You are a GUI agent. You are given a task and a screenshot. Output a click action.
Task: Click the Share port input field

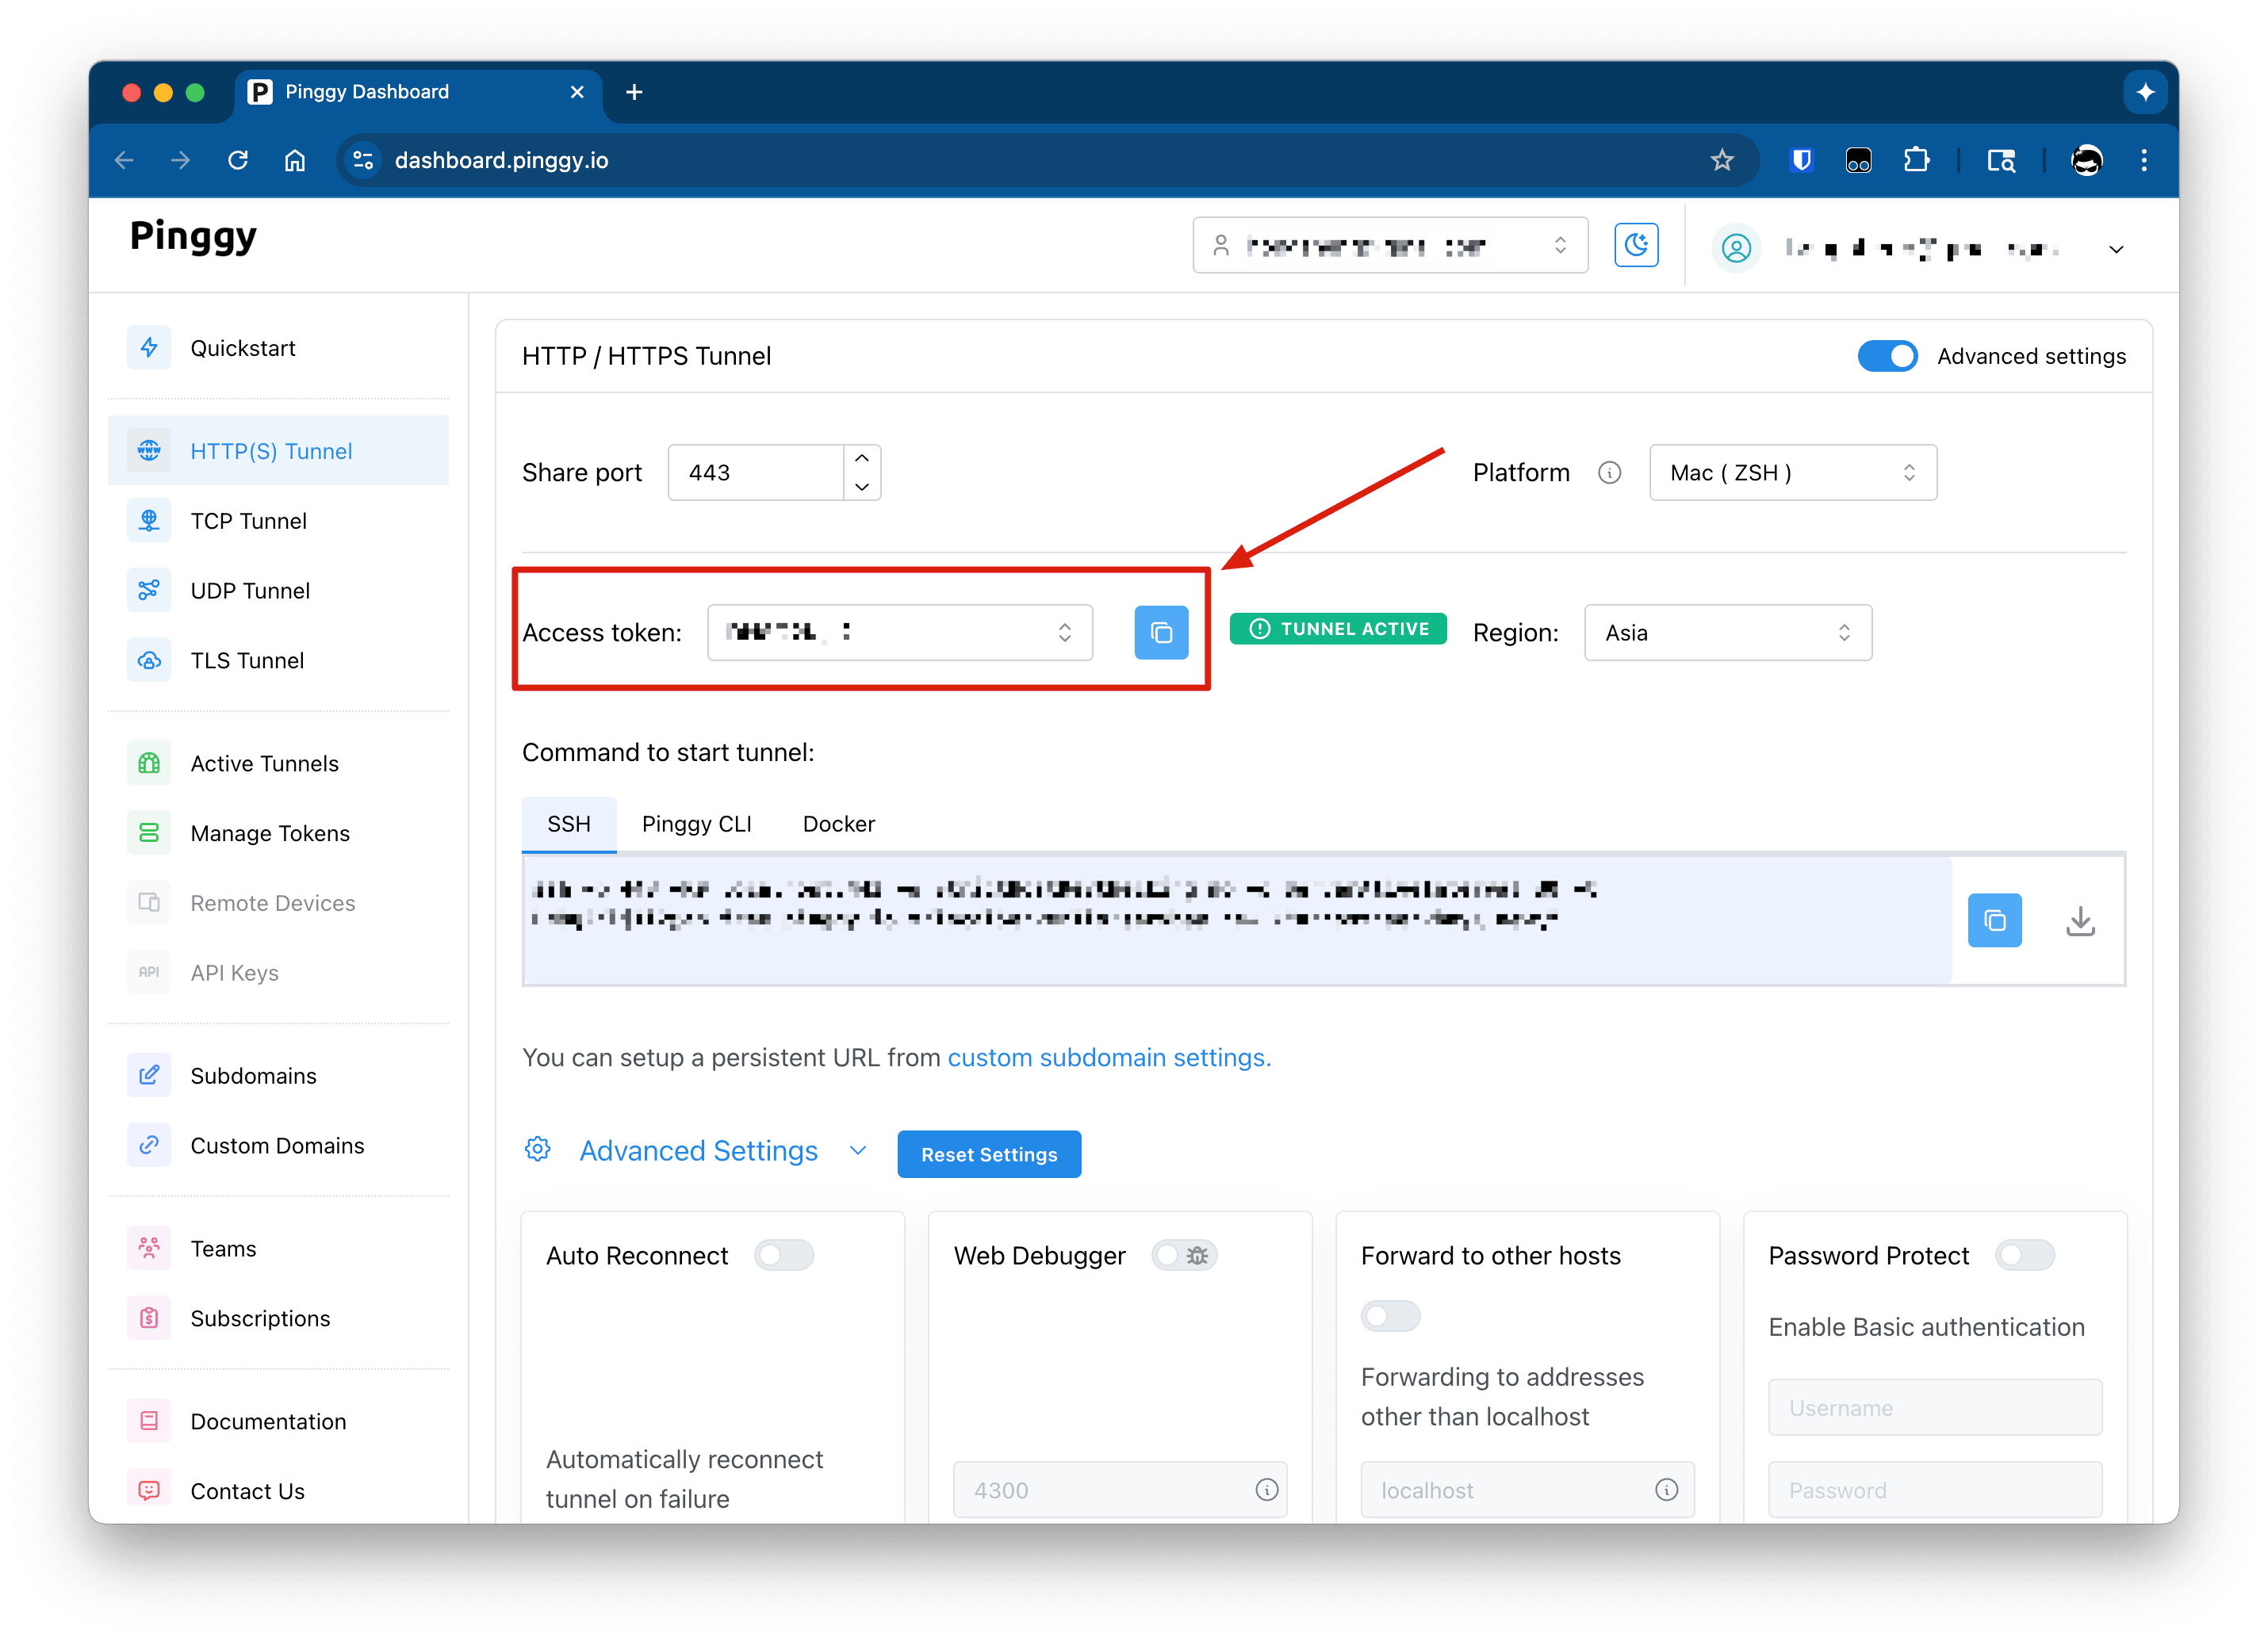(x=756, y=472)
